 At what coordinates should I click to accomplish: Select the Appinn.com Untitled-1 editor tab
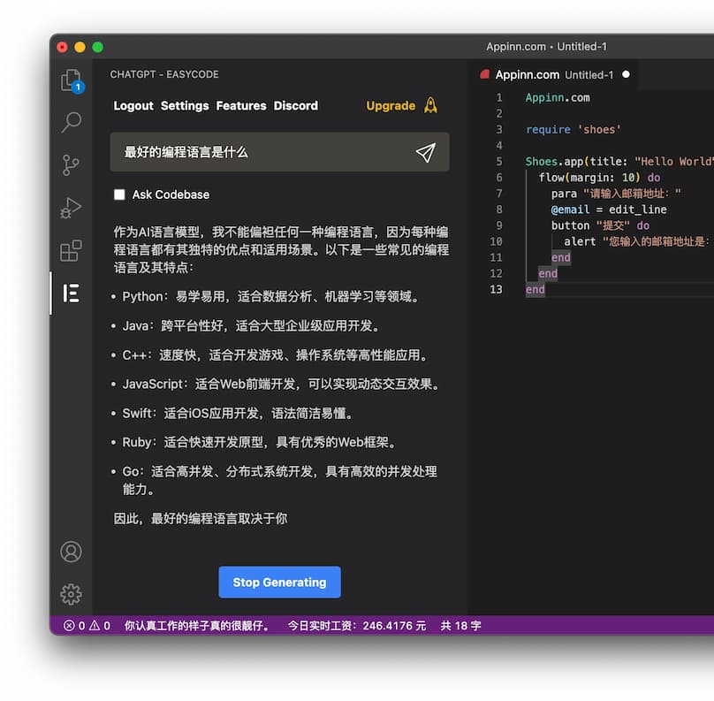pyautogui.click(x=554, y=75)
